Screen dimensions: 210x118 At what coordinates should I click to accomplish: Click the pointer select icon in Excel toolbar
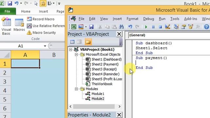pyautogui.click(x=36, y=3)
